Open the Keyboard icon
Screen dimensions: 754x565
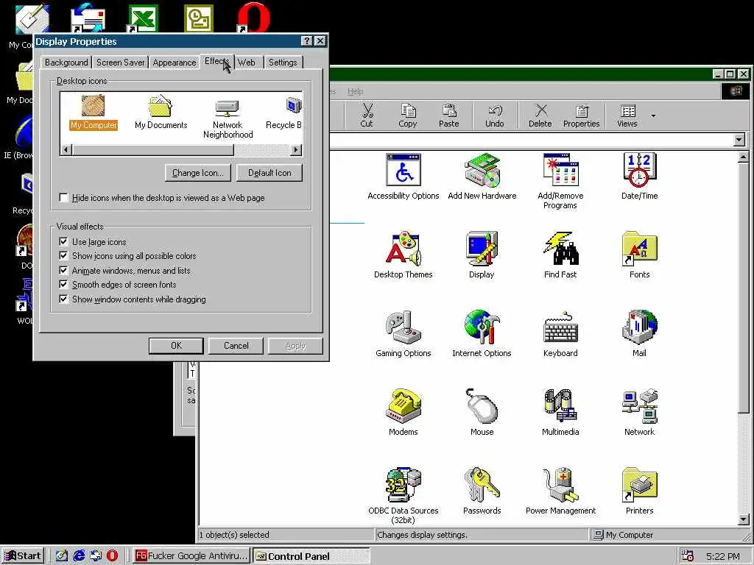pyautogui.click(x=560, y=334)
